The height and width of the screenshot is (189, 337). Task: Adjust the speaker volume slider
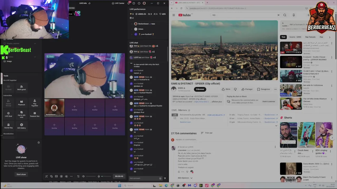click(91, 176)
